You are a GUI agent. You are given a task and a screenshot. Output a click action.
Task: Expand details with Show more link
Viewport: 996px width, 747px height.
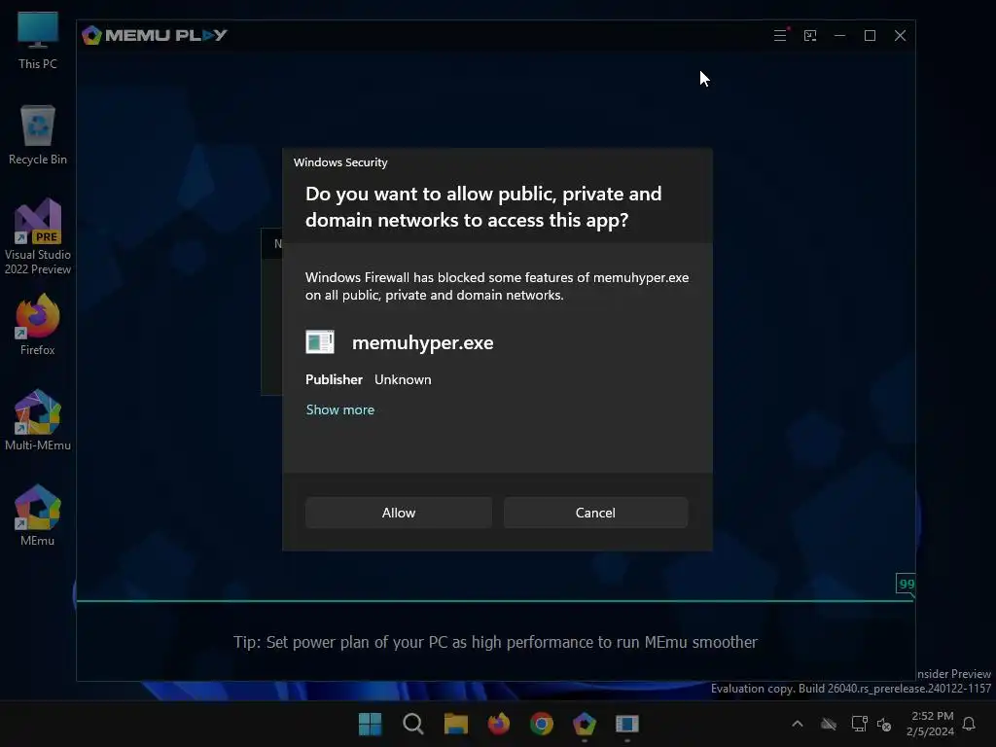coord(340,409)
